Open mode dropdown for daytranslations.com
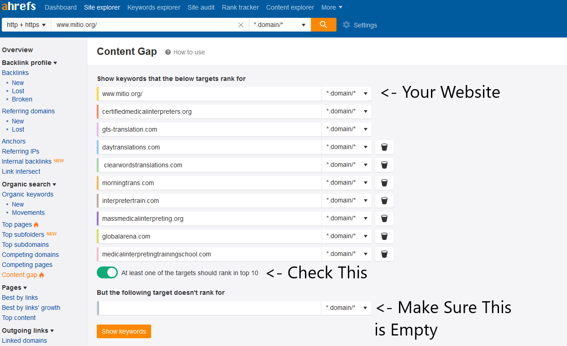 346,147
